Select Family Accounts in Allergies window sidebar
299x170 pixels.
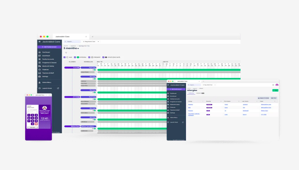coord(175,99)
